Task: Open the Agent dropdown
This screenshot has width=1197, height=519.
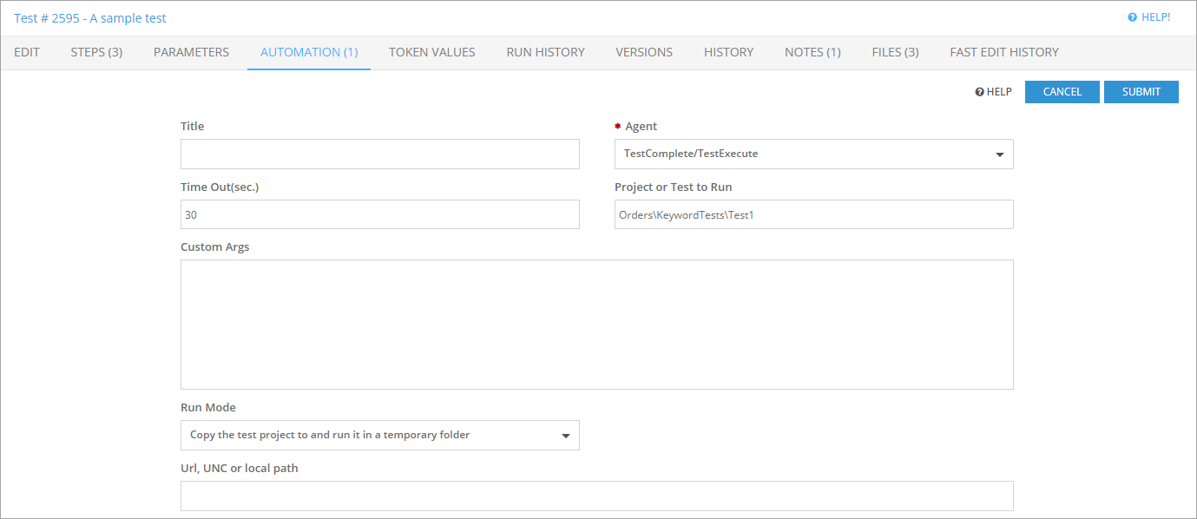Action: click(x=813, y=154)
